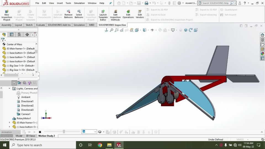The width and height of the screenshot is (265, 149).
Task: Click the motion study timeline slider handle
Action: tap(64, 132)
